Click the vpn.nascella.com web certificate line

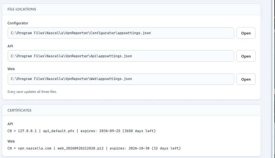(94, 148)
